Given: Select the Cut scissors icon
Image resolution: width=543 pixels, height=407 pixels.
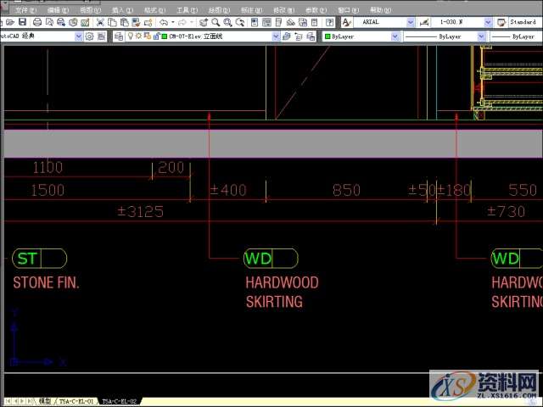Looking at the screenshot, I should click(100, 22).
